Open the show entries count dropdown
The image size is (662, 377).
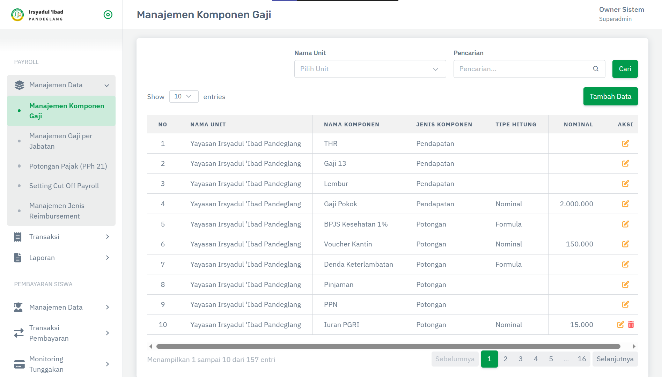coord(184,96)
